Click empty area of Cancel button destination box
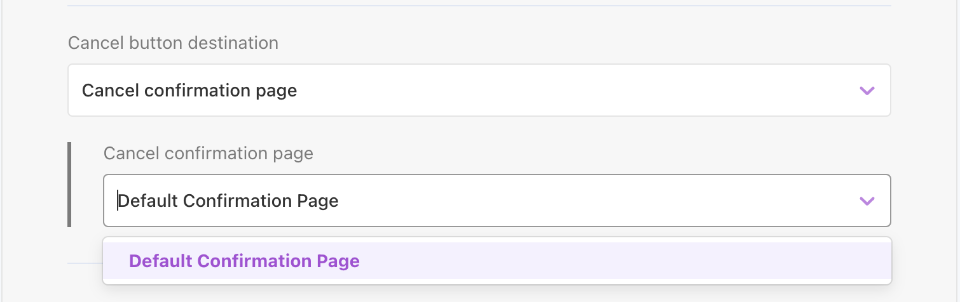 tap(572, 90)
